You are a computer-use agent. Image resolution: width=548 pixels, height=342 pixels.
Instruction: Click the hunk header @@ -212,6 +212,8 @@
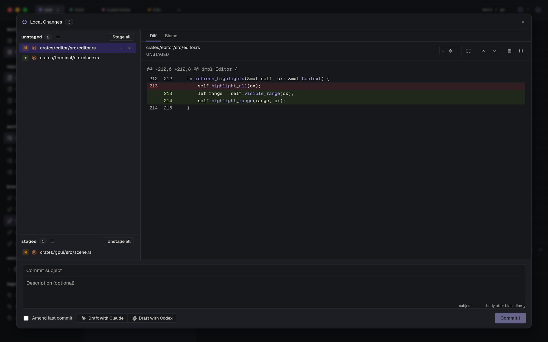tap(192, 69)
